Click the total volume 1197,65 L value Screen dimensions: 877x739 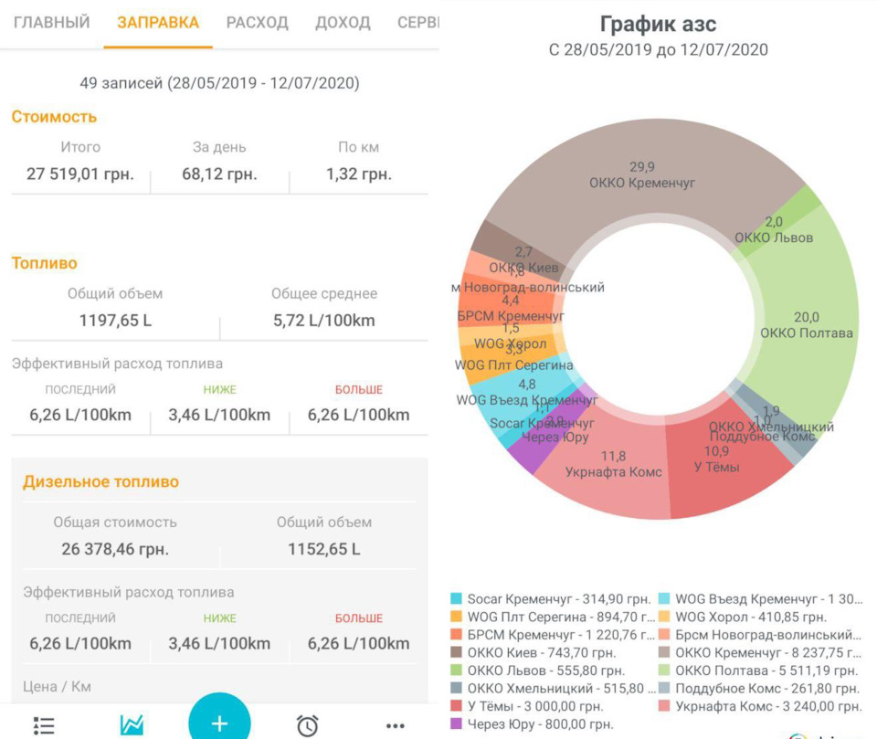click(x=115, y=321)
